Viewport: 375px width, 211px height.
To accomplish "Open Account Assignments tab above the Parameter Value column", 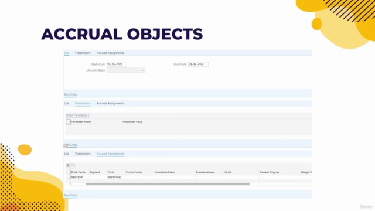I will click(x=110, y=103).
